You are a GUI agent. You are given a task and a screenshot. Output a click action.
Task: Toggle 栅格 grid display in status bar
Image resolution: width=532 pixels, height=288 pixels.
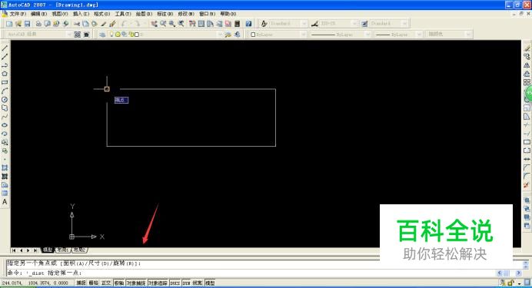pyautogui.click(x=93, y=283)
